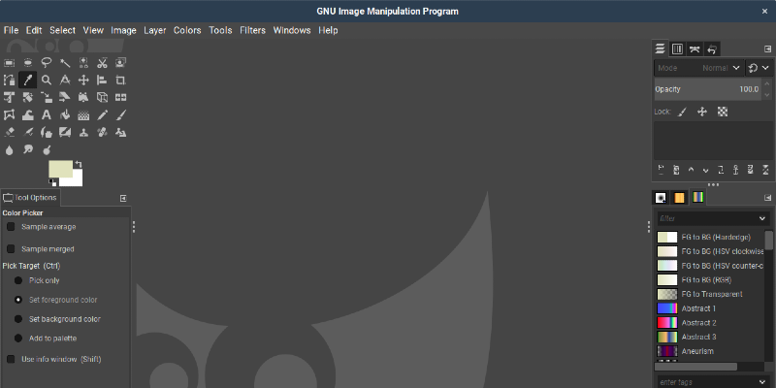Choose the Zoom magnifier tool
776x388 pixels.
(47, 80)
